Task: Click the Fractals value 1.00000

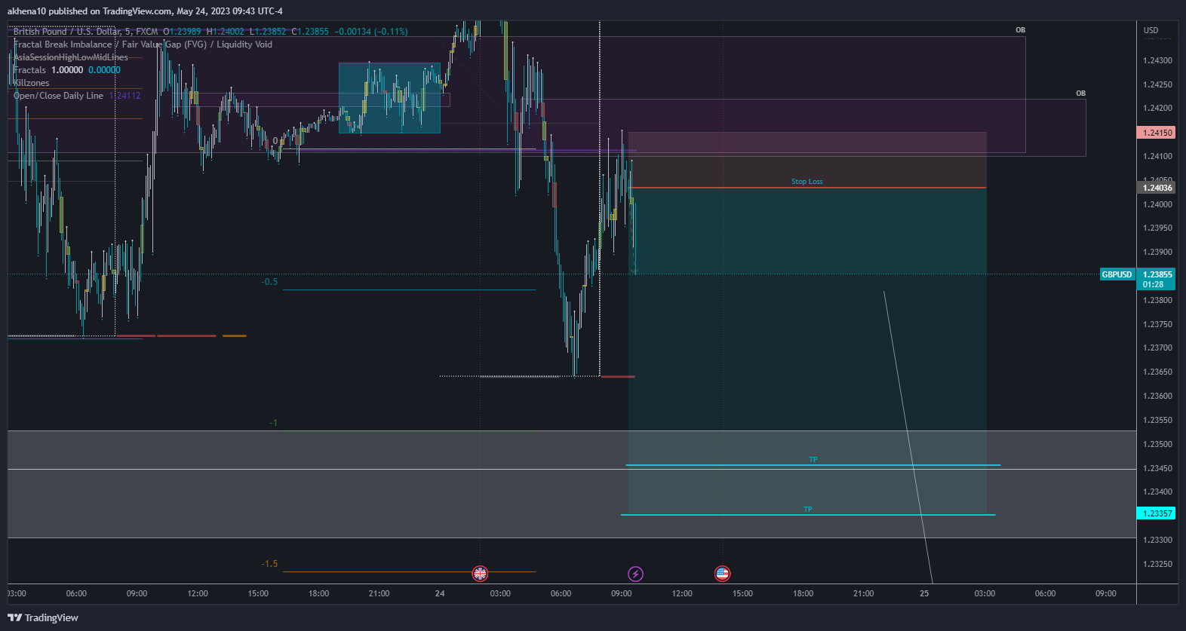Action: tap(67, 70)
